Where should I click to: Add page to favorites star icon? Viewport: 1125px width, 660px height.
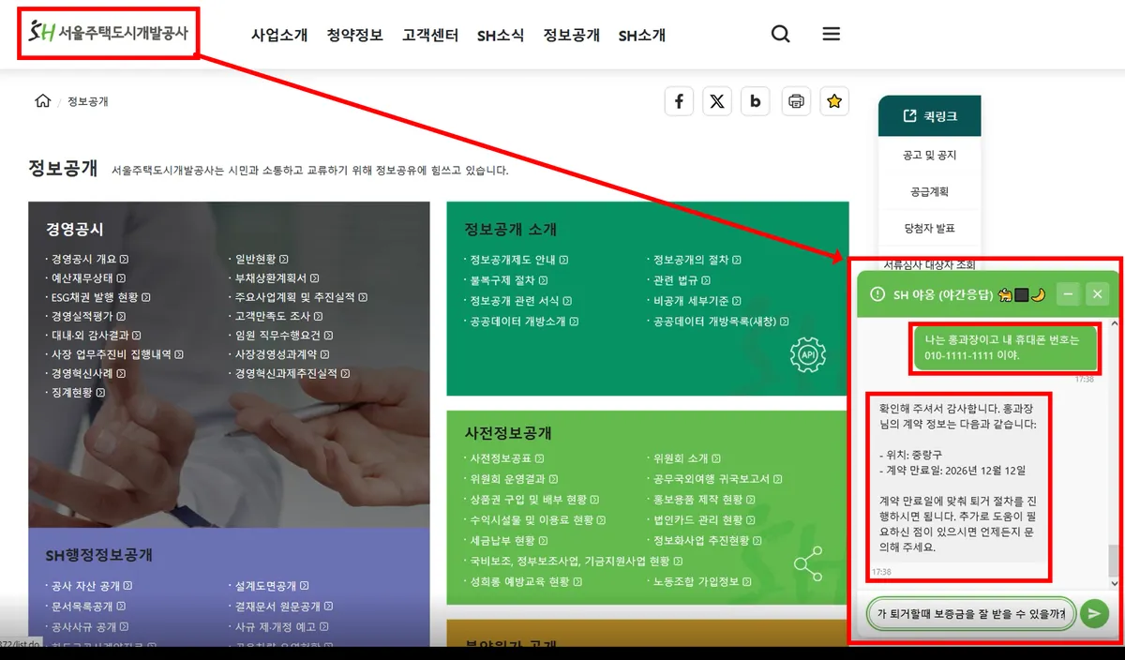click(x=834, y=101)
